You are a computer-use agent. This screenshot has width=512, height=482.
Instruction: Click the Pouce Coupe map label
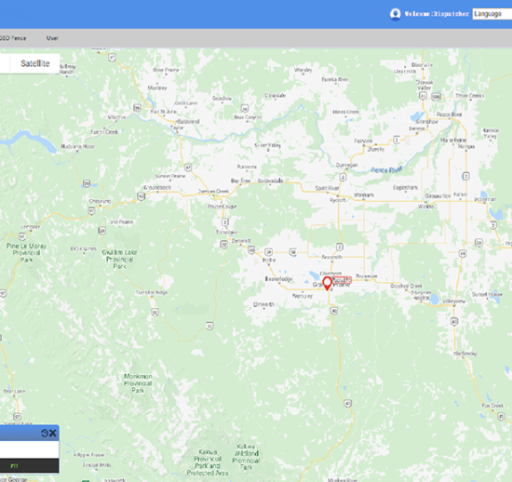point(222,207)
